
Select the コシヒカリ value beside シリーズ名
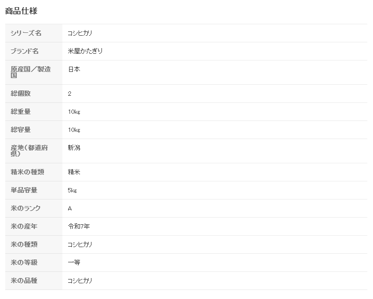point(80,33)
